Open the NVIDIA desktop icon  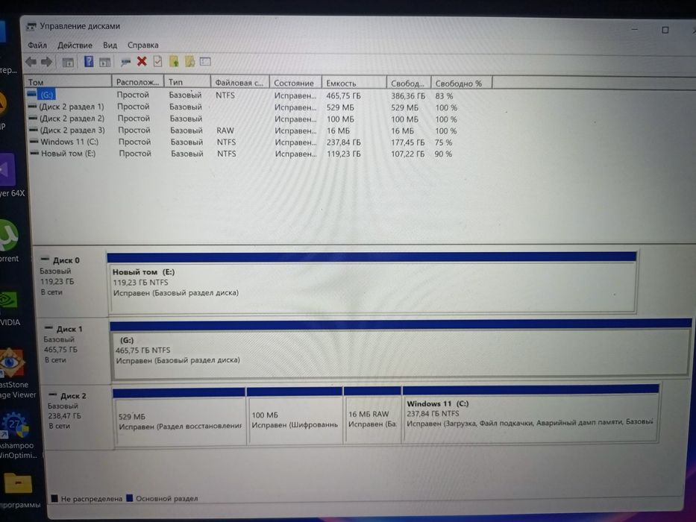click(x=9, y=307)
